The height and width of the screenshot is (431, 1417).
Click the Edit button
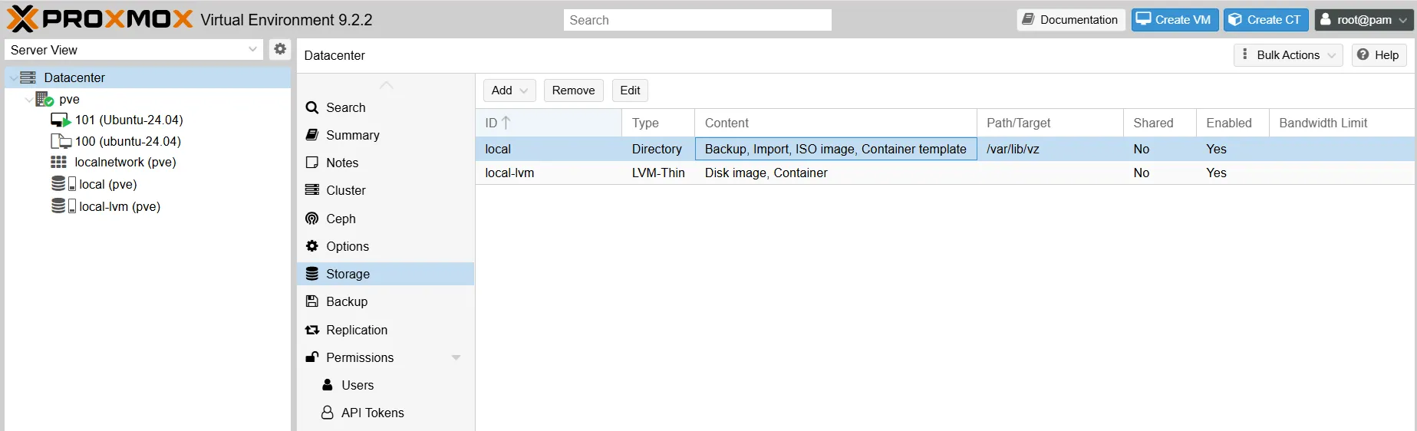[x=630, y=90]
